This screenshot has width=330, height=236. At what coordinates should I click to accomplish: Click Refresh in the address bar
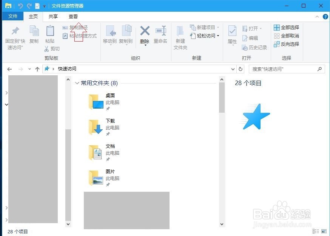point(241,69)
